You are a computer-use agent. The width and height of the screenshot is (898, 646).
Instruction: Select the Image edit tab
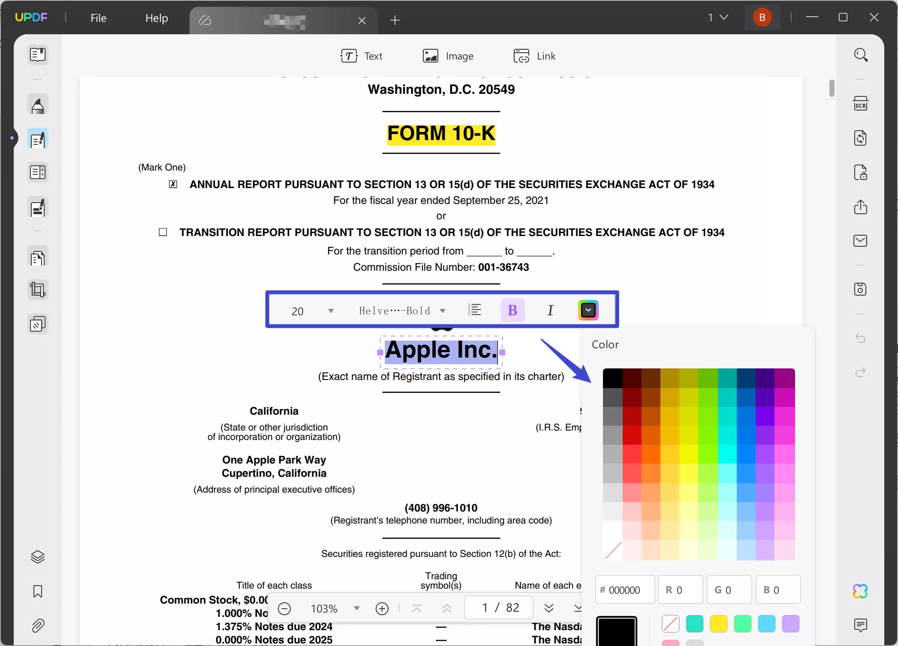(448, 56)
